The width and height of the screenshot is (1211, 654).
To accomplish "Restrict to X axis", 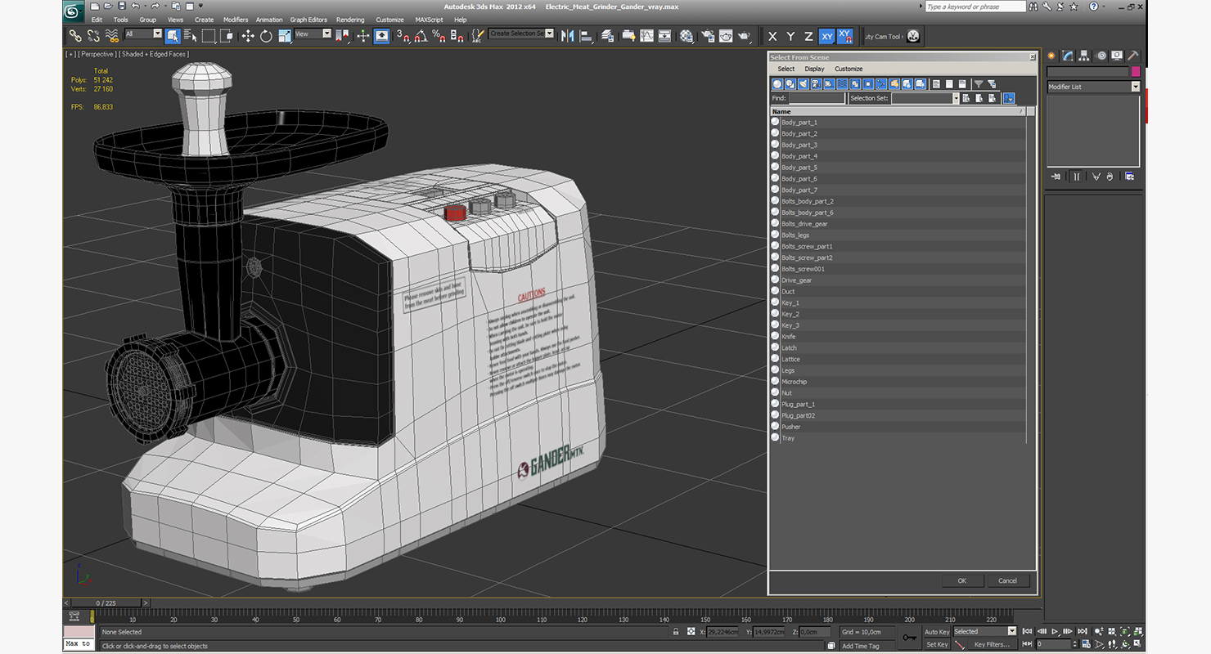I will click(x=772, y=36).
